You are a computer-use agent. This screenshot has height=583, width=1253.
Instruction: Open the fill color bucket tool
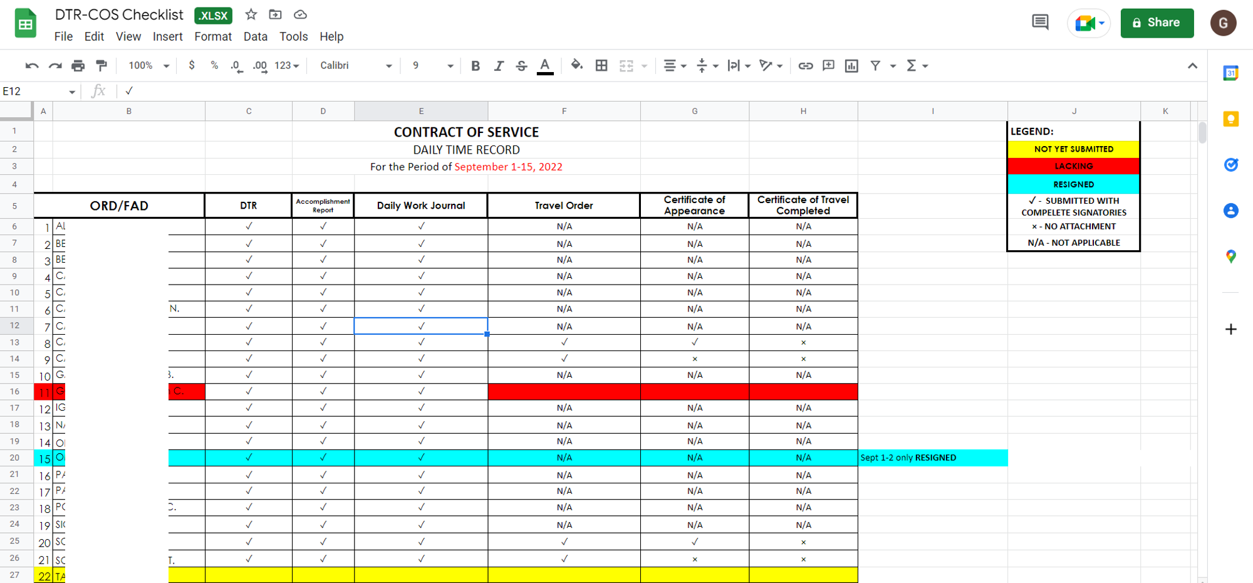576,65
